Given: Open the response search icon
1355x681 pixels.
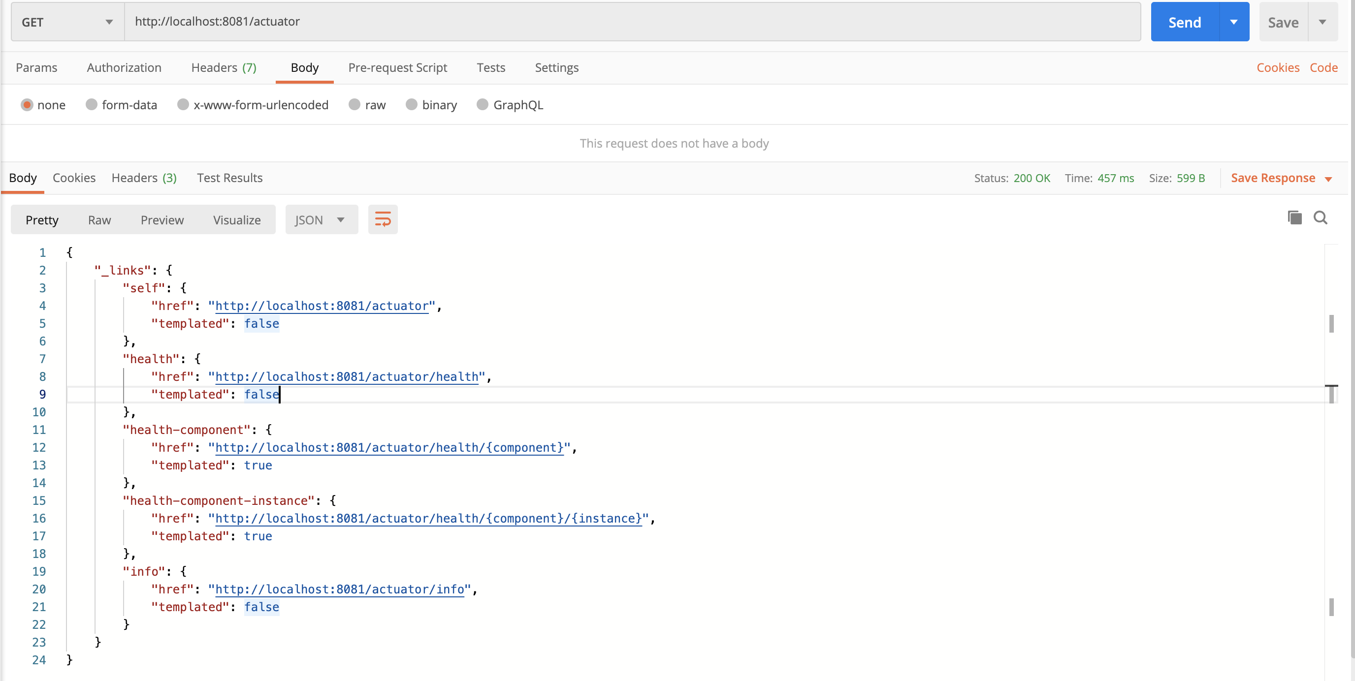Looking at the screenshot, I should (1320, 217).
